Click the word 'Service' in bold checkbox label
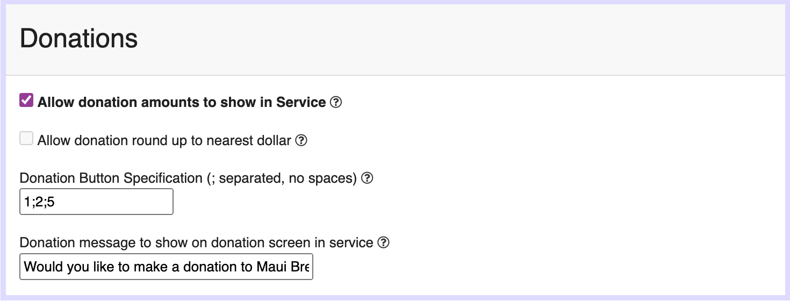 301,102
